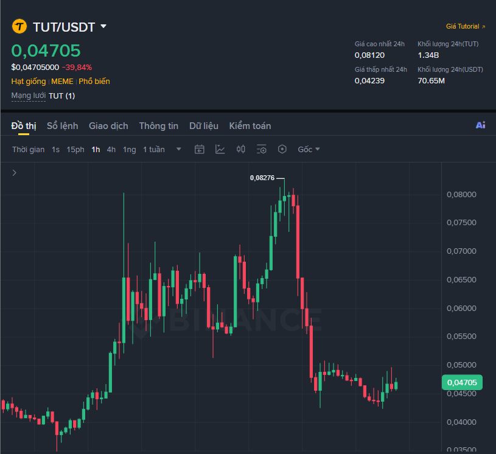Viewport: 496px width, 454px height.
Task: Click the Hạt giống tag
Action: coord(29,82)
